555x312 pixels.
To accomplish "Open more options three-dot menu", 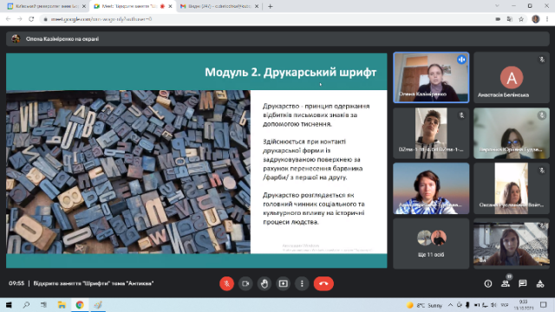I will pyautogui.click(x=302, y=283).
